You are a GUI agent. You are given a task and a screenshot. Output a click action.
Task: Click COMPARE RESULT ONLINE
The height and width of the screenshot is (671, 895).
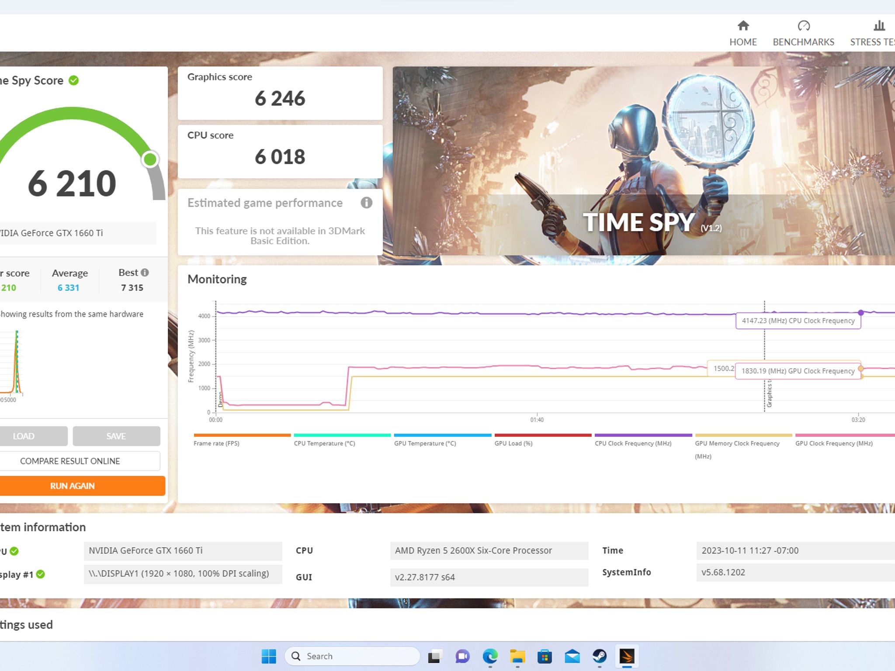tap(80, 461)
